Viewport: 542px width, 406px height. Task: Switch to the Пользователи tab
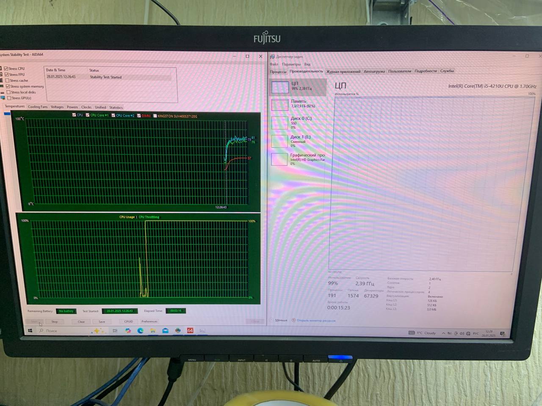(x=400, y=71)
